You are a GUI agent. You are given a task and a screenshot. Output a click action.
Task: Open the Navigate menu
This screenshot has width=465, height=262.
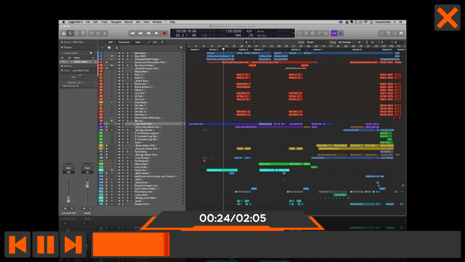pos(116,22)
